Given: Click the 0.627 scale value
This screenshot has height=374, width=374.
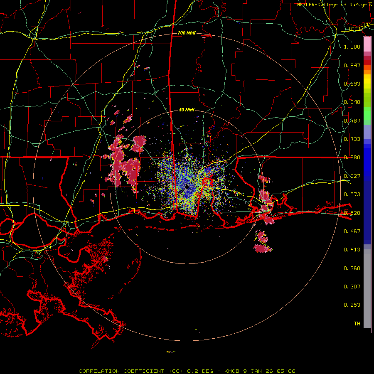Looking at the screenshot, I should 352,176.
